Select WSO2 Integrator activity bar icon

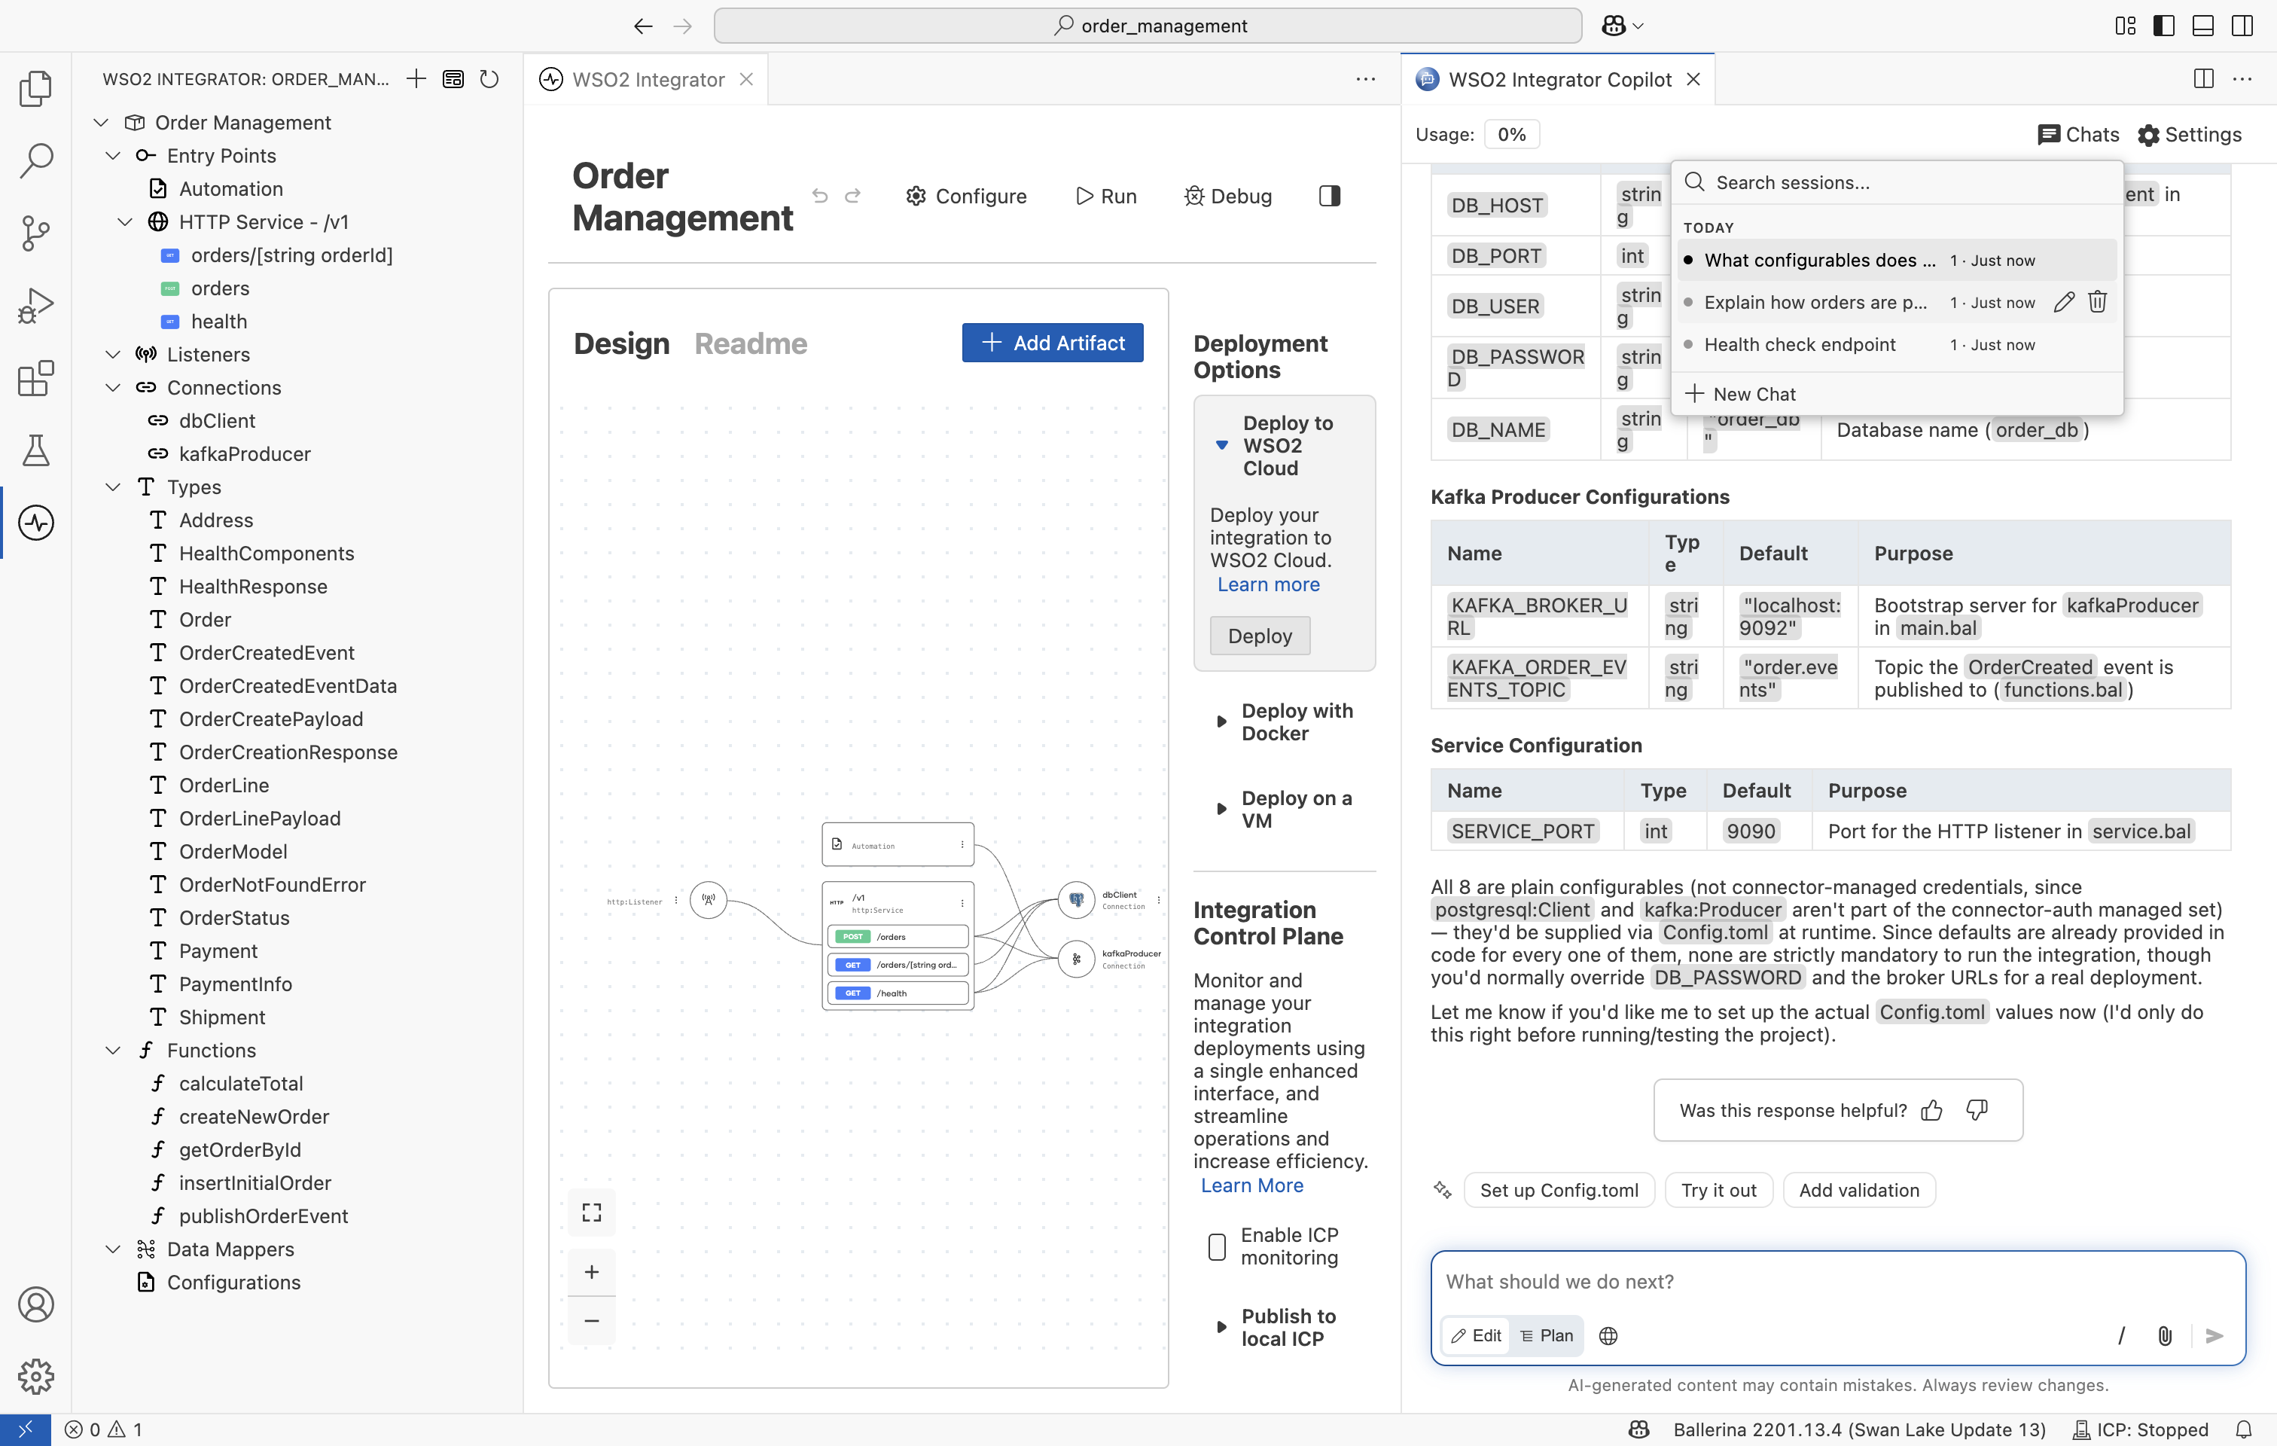[36, 522]
